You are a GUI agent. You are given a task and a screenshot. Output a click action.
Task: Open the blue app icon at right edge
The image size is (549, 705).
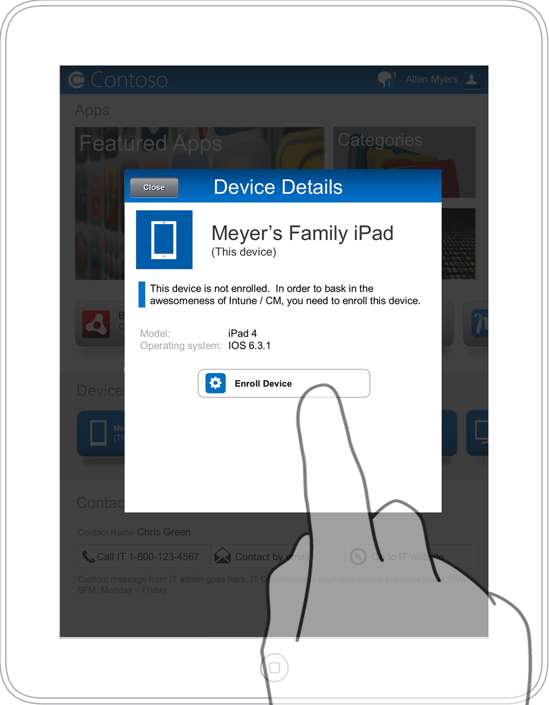click(x=480, y=324)
